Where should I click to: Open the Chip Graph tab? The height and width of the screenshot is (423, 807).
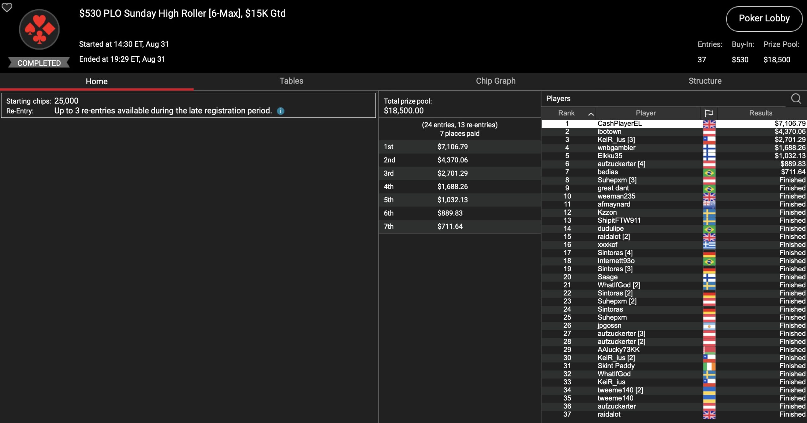click(496, 81)
